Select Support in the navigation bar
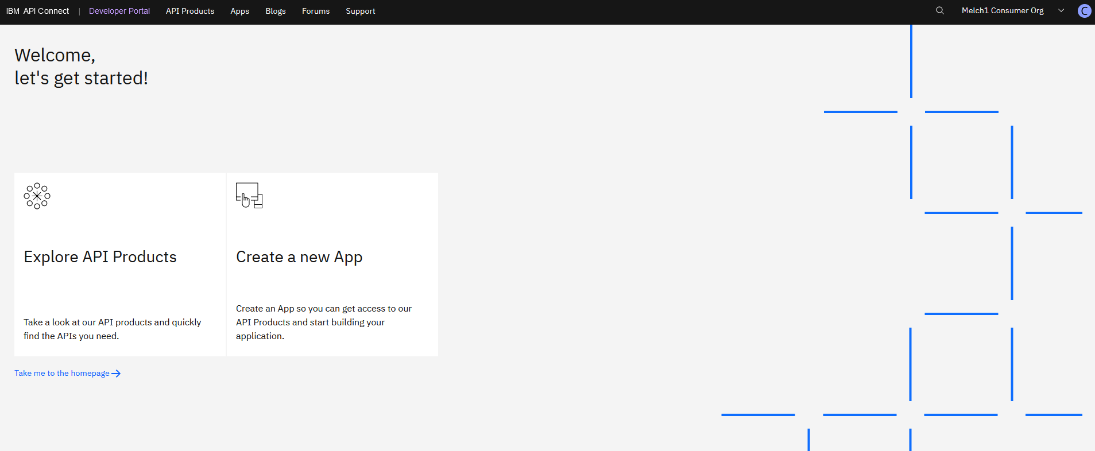Viewport: 1095px width, 451px height. coord(360,11)
